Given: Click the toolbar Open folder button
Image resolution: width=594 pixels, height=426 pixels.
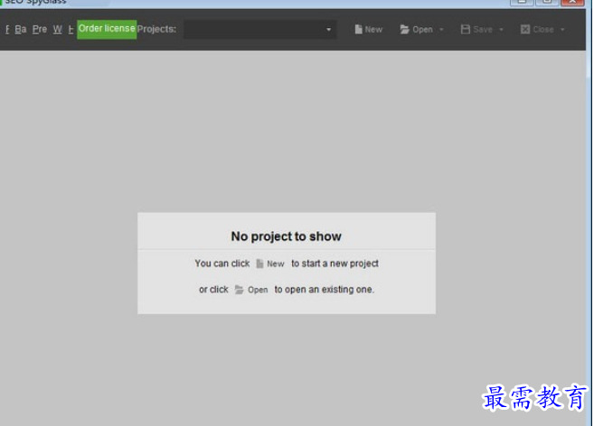Looking at the screenshot, I should click(416, 29).
